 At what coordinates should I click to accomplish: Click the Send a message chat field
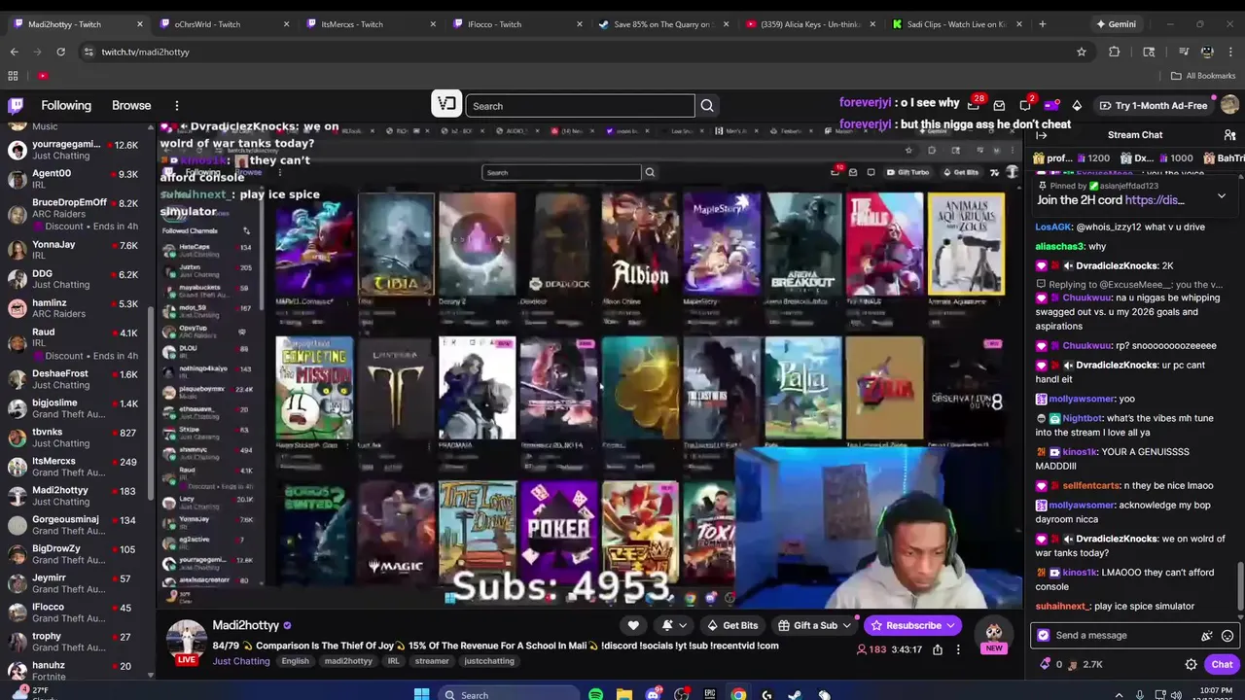[1119, 636]
